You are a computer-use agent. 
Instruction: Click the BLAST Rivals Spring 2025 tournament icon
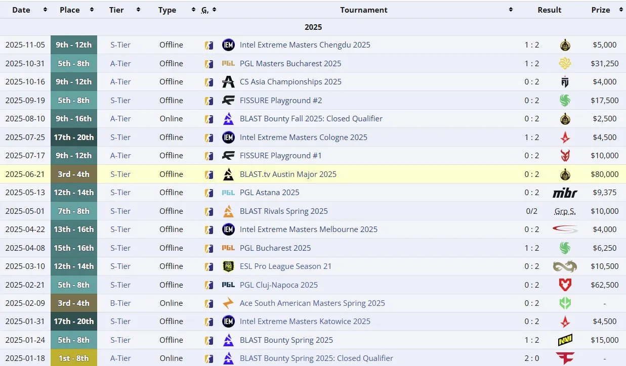click(x=228, y=211)
